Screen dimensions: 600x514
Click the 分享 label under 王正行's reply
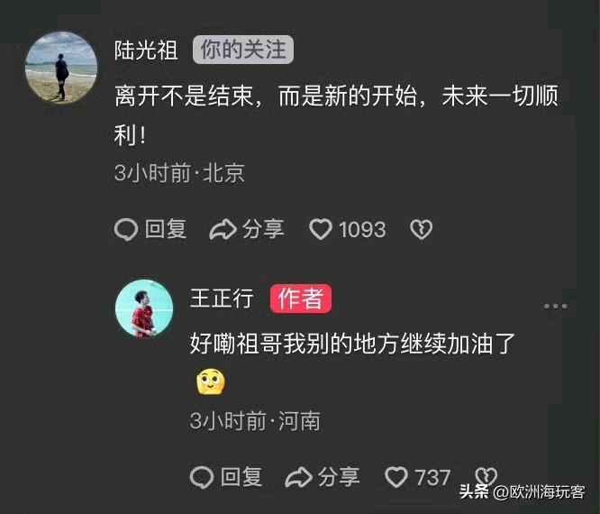339,477
